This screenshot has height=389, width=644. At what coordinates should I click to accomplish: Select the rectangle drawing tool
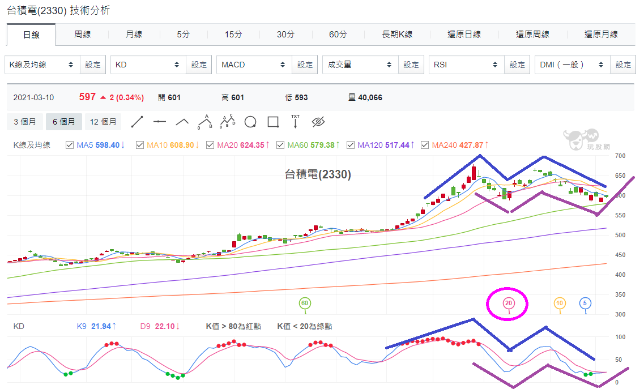point(273,122)
